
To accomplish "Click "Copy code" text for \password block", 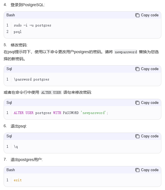I will [150, 69].
